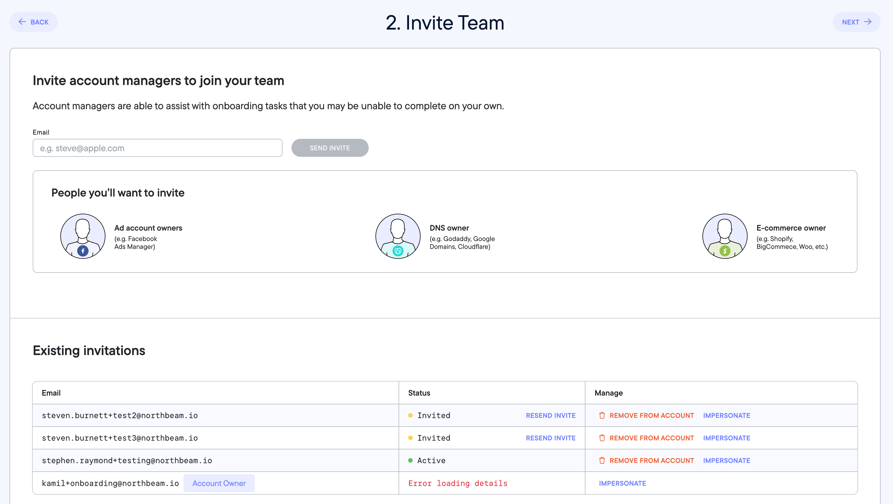The height and width of the screenshot is (504, 893).
Task: Click the E-commerce owner avatar icon
Action: tap(725, 236)
